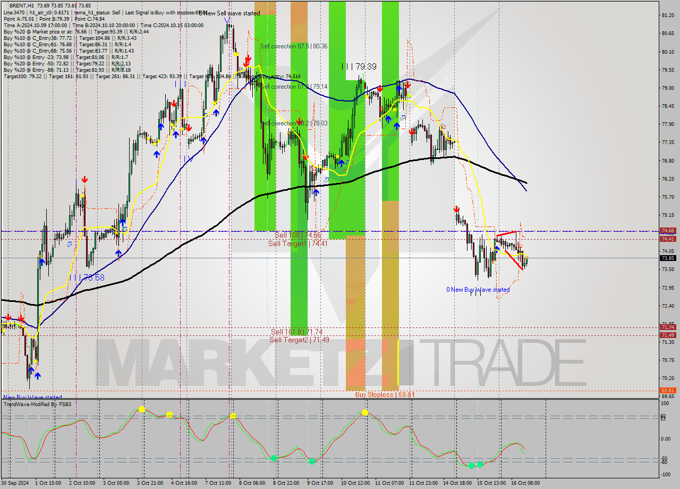Select the 'Sell 100 | 74.66' level label

298,235
